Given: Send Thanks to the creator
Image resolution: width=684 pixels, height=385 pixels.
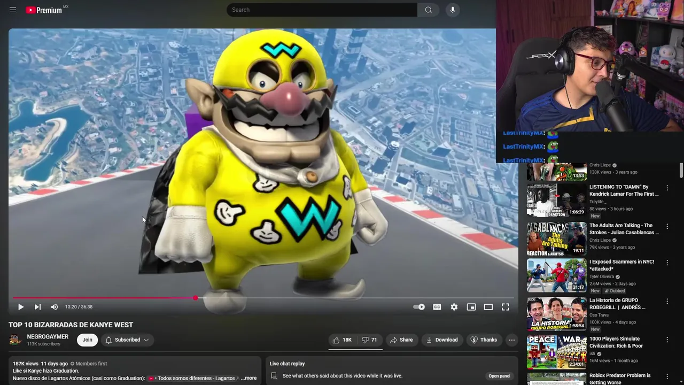Looking at the screenshot, I should (484, 340).
